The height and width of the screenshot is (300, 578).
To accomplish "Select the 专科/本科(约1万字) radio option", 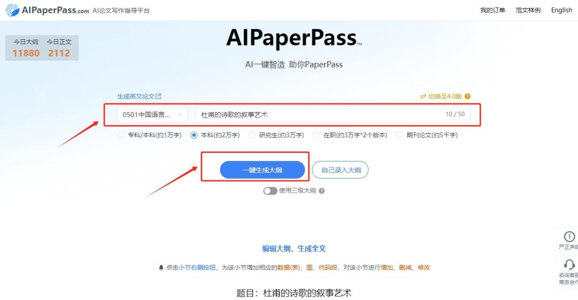I will pos(121,135).
